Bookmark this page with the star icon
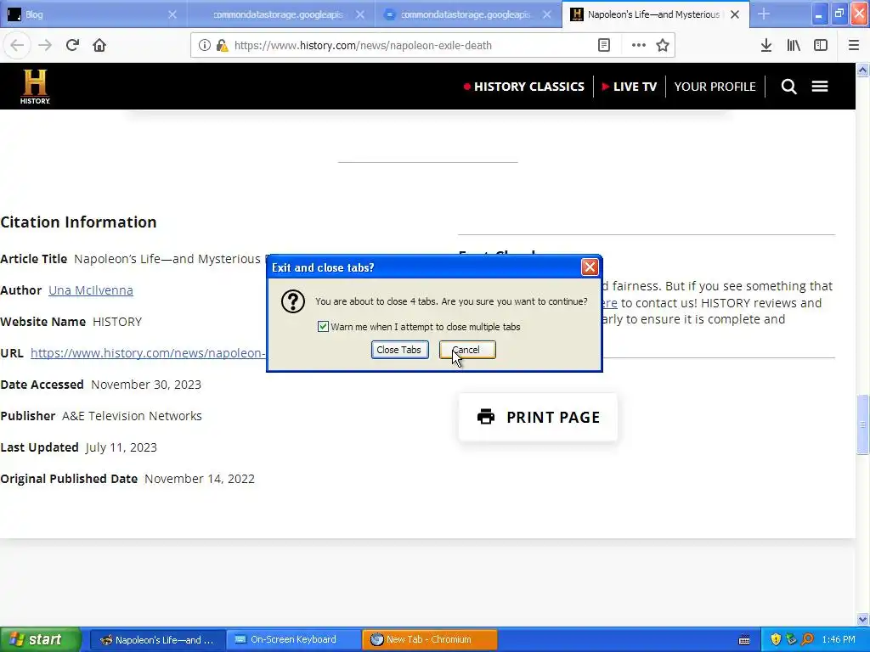Viewport: 870px width, 652px height. click(x=663, y=46)
